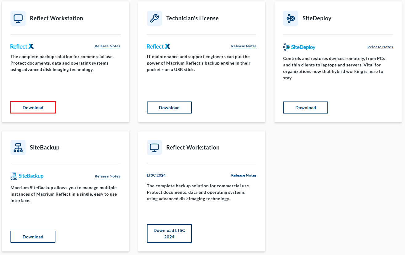
Task: Download the Technician's License software
Action: pyautogui.click(x=169, y=107)
